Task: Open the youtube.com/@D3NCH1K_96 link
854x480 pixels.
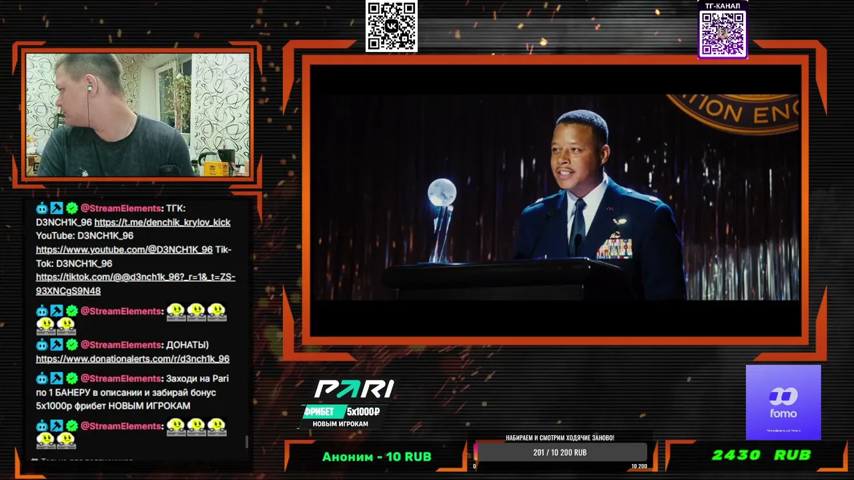Action: click(x=124, y=249)
